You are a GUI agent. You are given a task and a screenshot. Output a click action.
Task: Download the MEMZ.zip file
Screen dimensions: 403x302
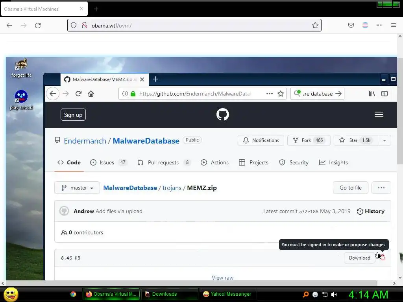360,258
